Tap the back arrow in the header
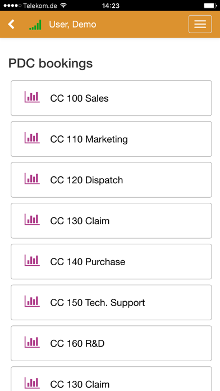This screenshot has height=391, width=220. pos(11,25)
